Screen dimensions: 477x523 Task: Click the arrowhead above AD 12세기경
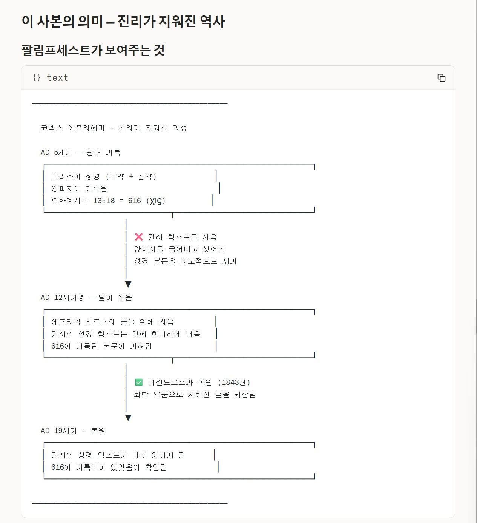128,284
